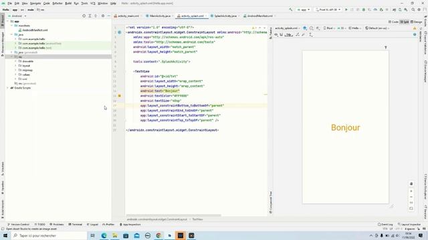Click the warning triangle in design toolbar
Screen dimensions: 428x240
coord(415,28)
